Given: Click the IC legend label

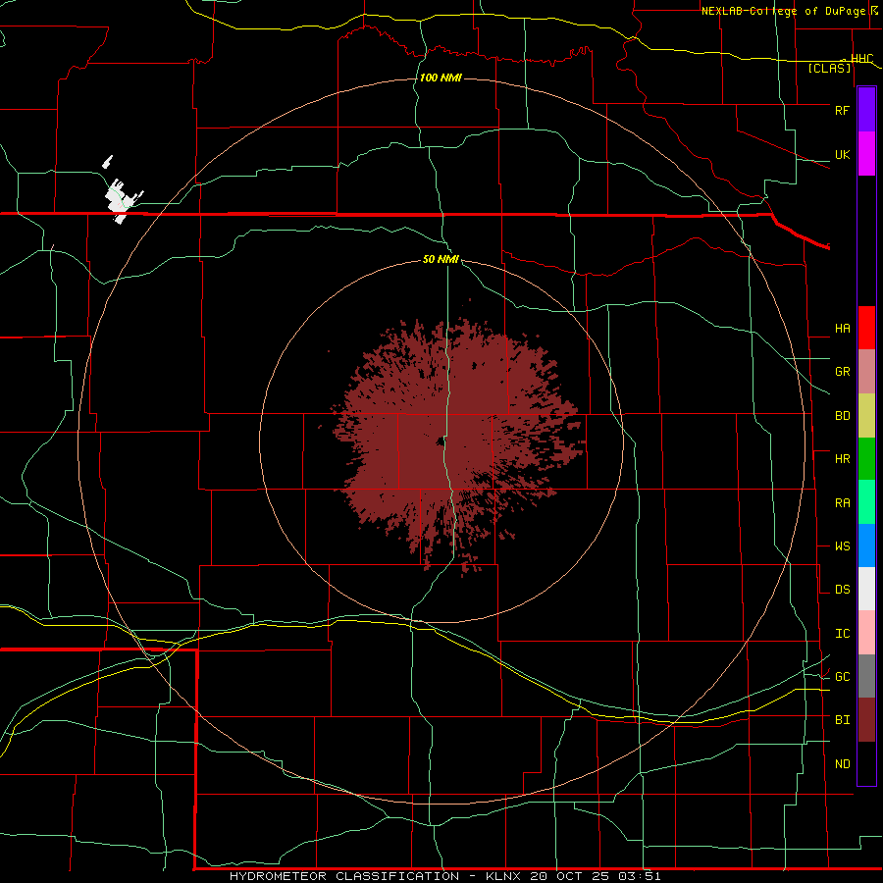Looking at the screenshot, I should 842,634.
